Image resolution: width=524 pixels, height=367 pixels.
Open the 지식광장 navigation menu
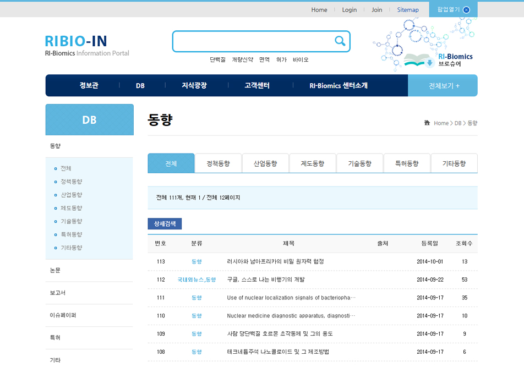(x=194, y=86)
